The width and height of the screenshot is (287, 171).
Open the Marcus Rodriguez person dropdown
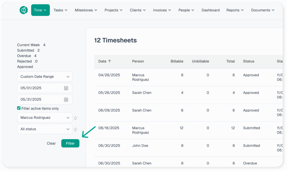[x=45, y=118]
